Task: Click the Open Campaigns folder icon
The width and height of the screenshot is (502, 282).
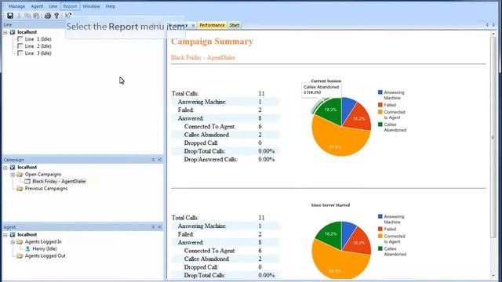Action: (20, 174)
